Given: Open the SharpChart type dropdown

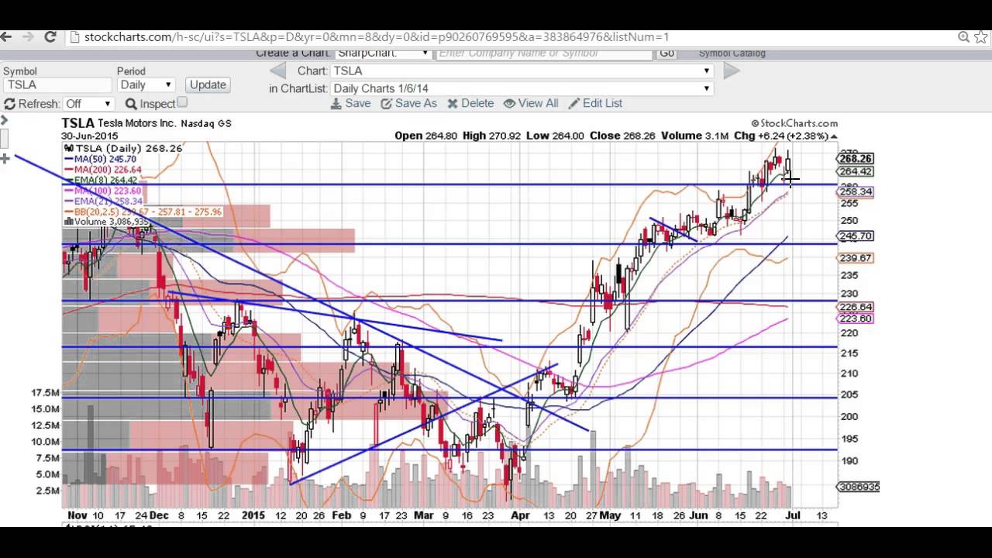Looking at the screenshot, I should click(x=383, y=53).
